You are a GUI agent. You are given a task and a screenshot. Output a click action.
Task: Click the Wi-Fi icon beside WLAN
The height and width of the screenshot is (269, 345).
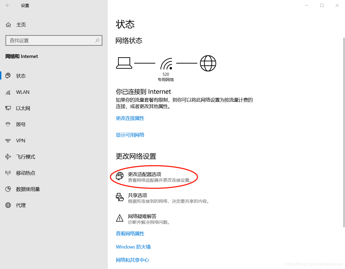[8, 92]
